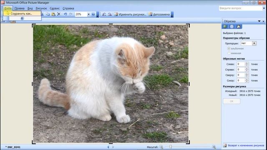Click the top-middle crop edge handle
267x150 pixels.
(x=111, y=24)
